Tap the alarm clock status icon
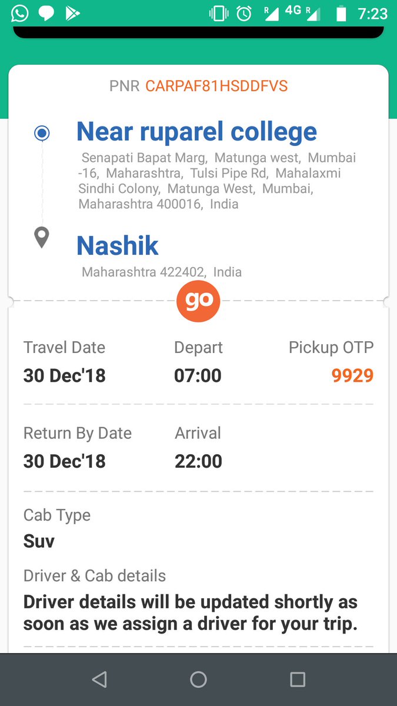Viewport: 397px width, 706px height. 244,13
